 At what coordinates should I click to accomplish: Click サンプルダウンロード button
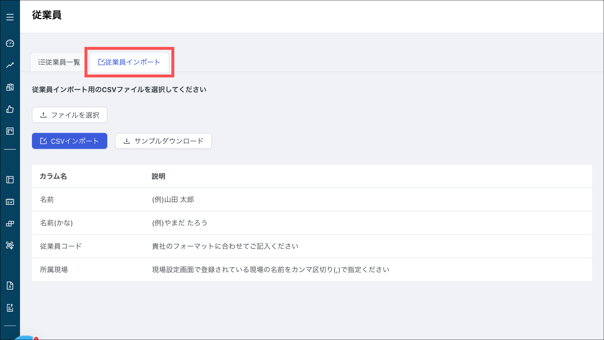tap(163, 141)
